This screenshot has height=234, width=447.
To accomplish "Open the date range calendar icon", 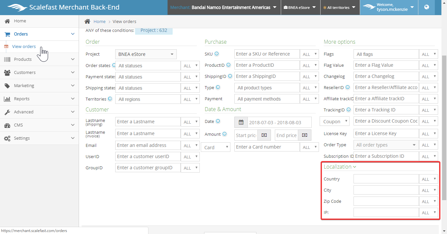I will tap(241, 122).
